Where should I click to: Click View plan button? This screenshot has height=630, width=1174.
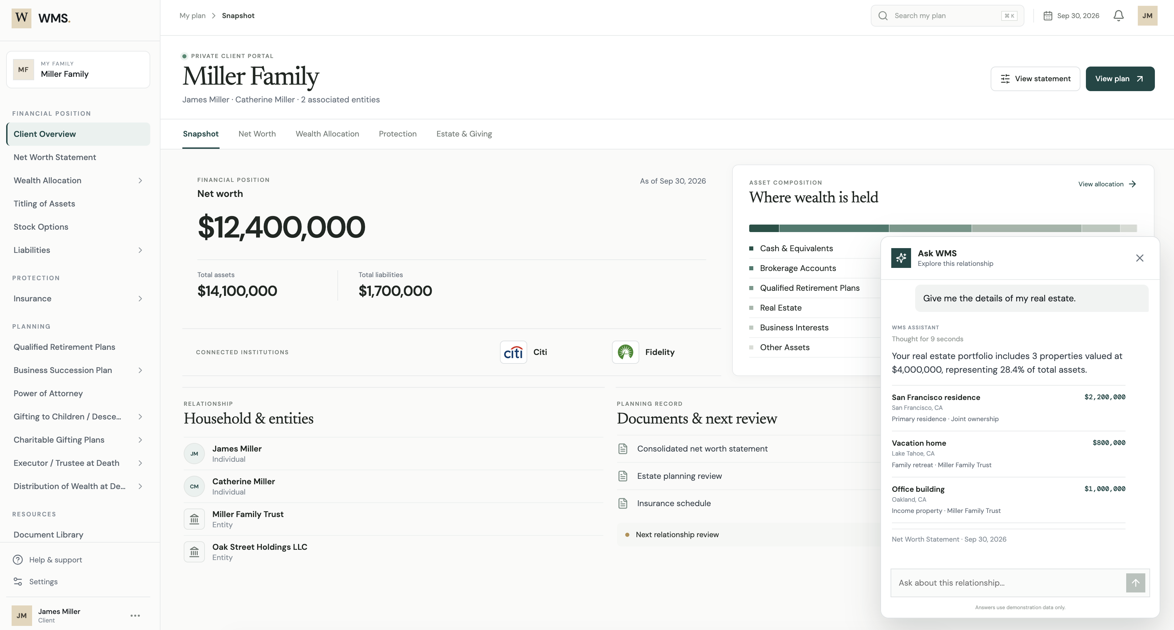tap(1120, 79)
